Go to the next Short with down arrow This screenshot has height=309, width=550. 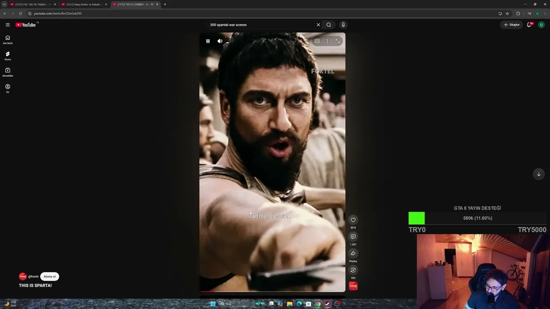539,174
